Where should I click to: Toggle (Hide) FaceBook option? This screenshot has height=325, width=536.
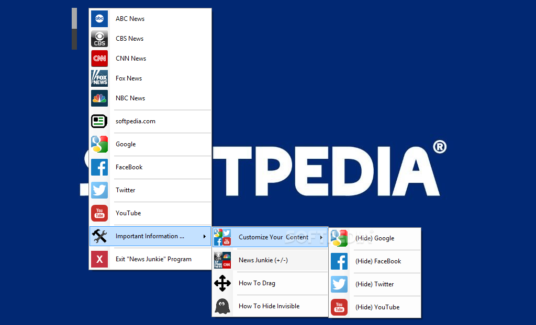pos(375,261)
